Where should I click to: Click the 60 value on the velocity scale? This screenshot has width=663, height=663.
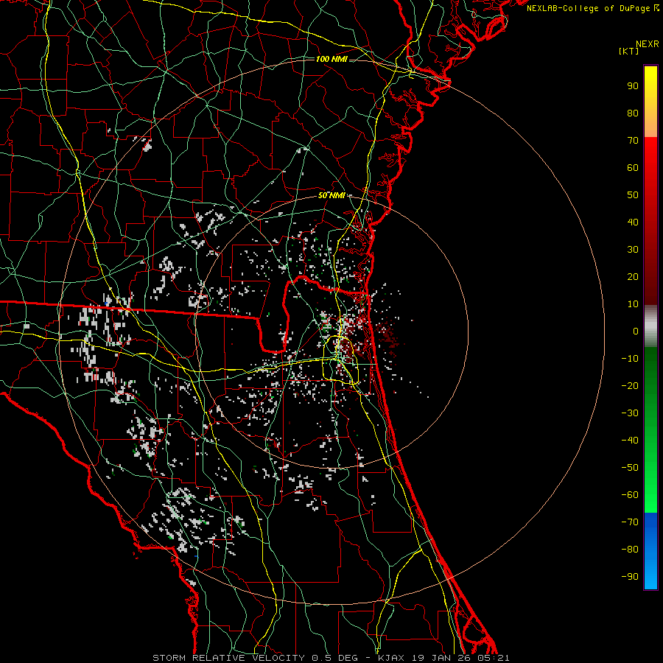633,168
